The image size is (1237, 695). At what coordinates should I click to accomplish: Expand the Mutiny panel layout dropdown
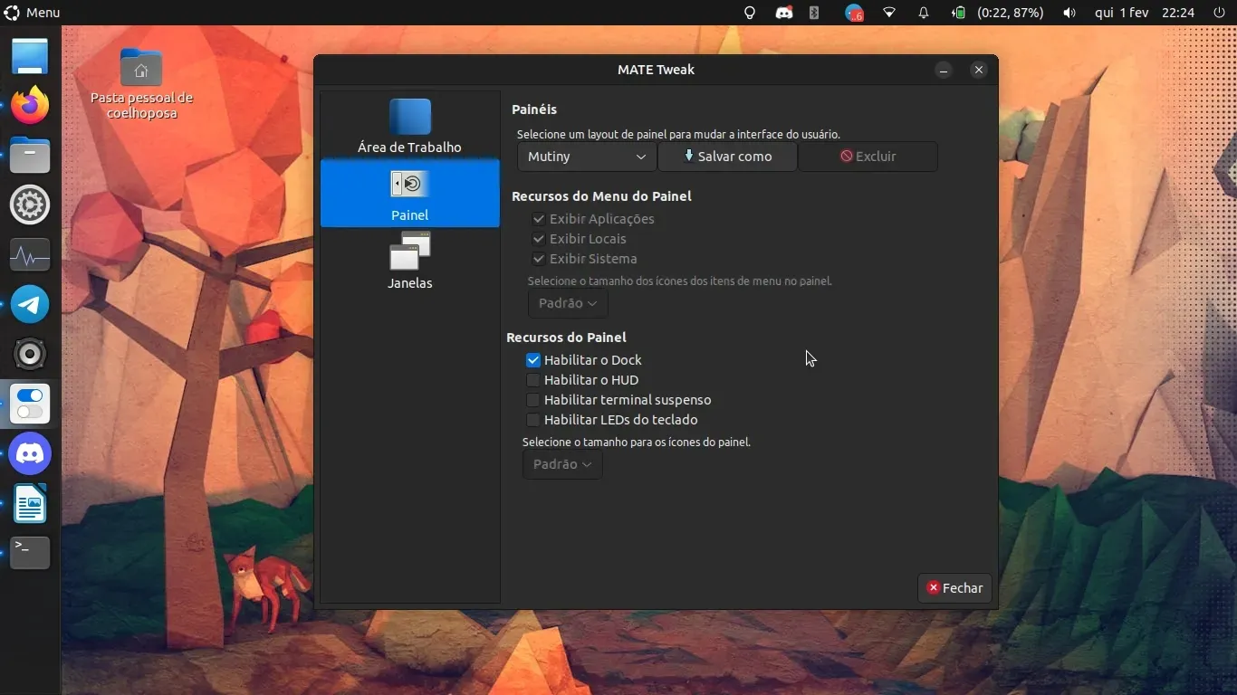(x=587, y=157)
